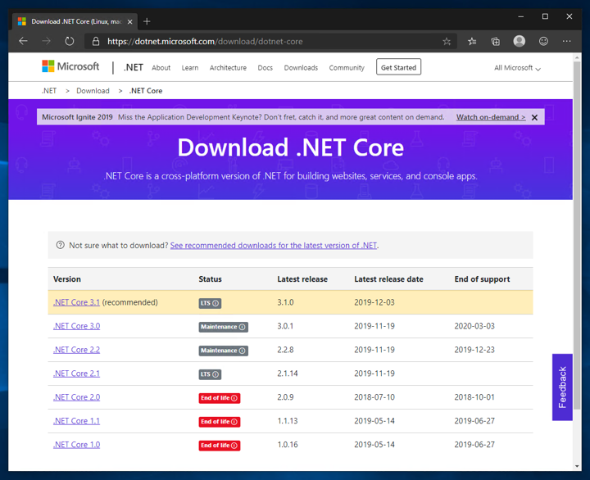Viewport: 590px width, 480px height.
Task: Click End of life badge for .NET Core 1.1
Action: [220, 422]
